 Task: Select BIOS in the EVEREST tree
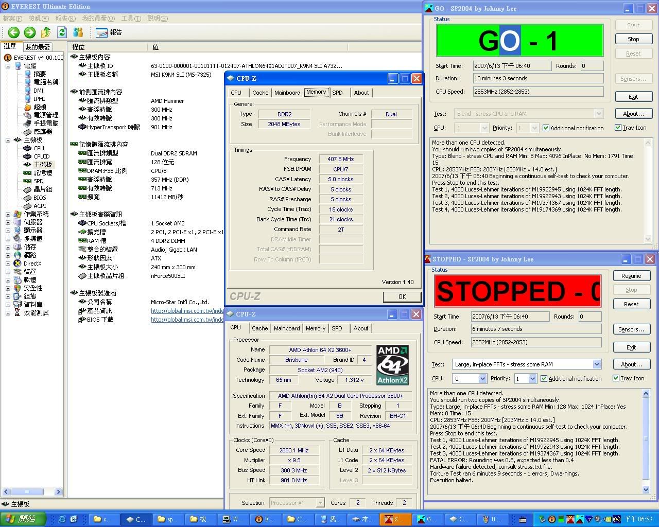40,198
